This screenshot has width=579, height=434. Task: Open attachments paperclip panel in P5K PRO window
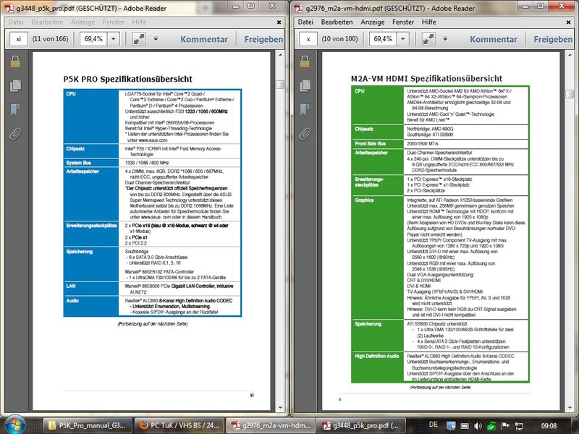(15, 134)
